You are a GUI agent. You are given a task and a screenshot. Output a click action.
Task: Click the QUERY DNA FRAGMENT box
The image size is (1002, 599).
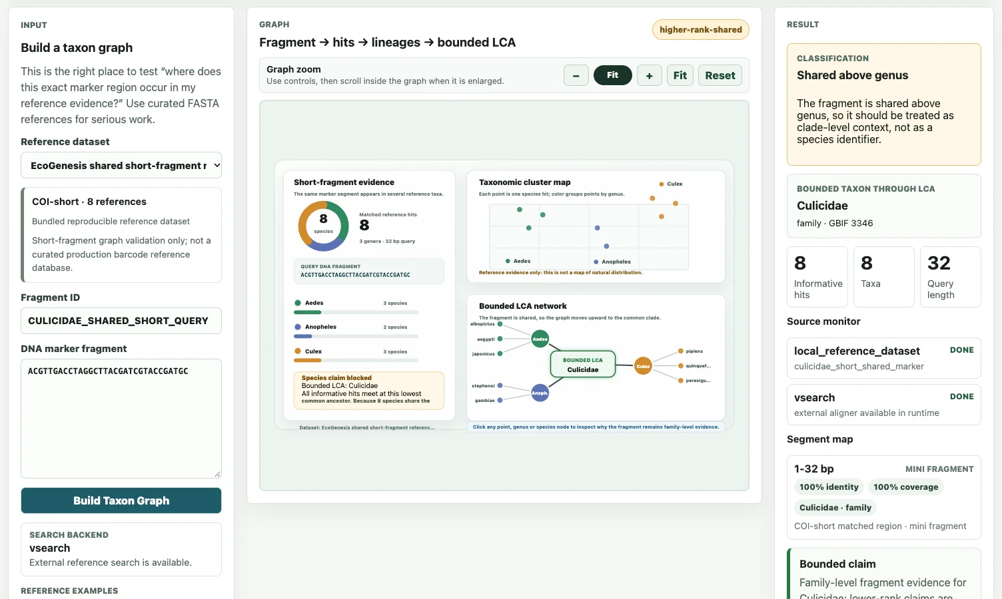369,271
